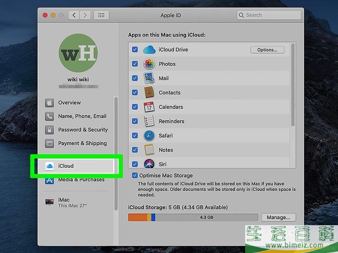This screenshot has width=338, height=253.
Task: Click the Photos app icon
Action: pos(149,64)
